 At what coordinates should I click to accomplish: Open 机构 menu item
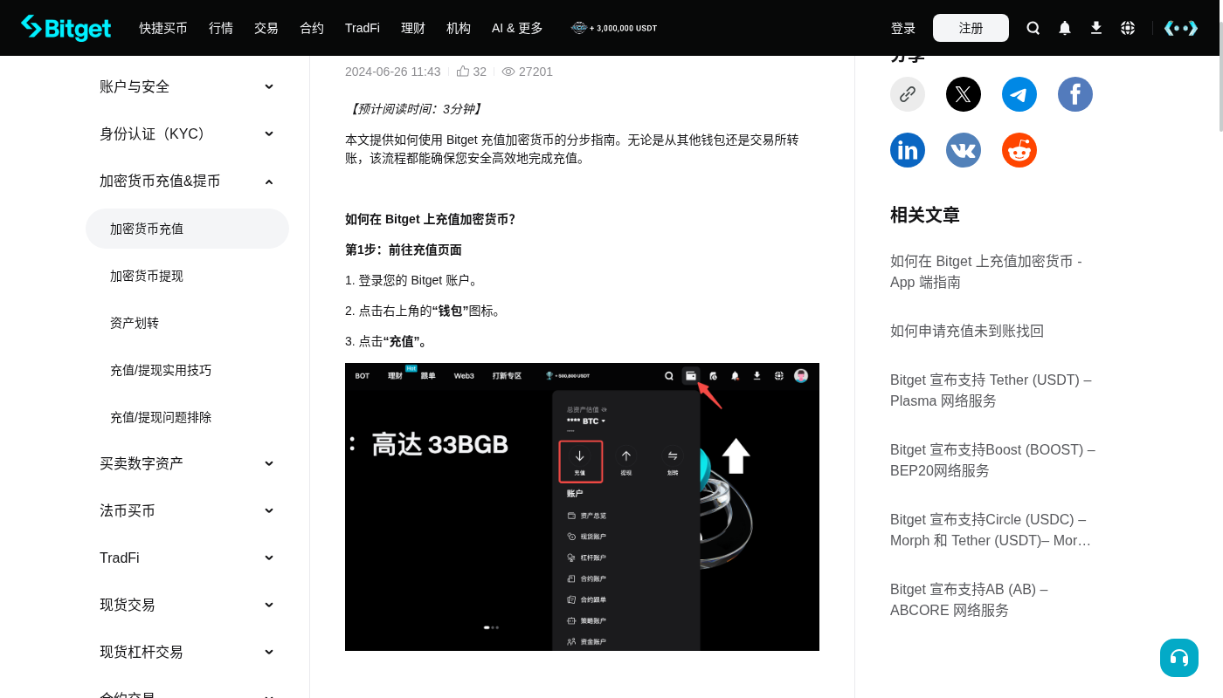tap(459, 28)
